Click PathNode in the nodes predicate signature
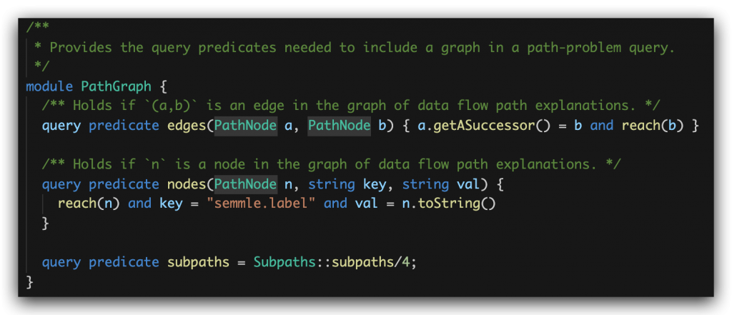The width and height of the screenshot is (732, 315). 246,184
